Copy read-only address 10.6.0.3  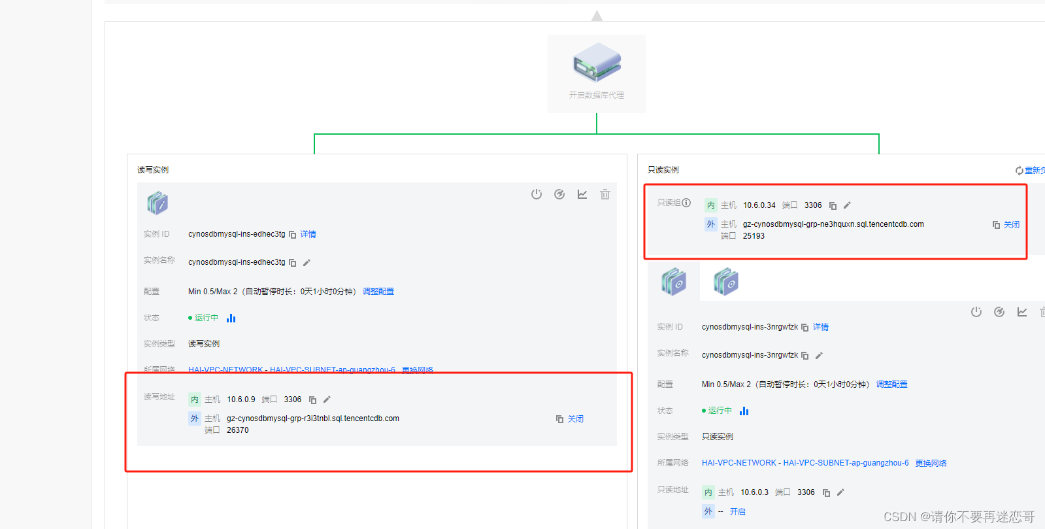[826, 492]
